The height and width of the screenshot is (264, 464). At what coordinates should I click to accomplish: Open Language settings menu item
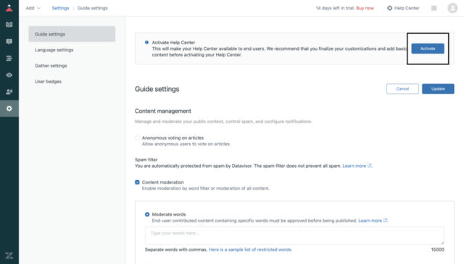tap(54, 50)
